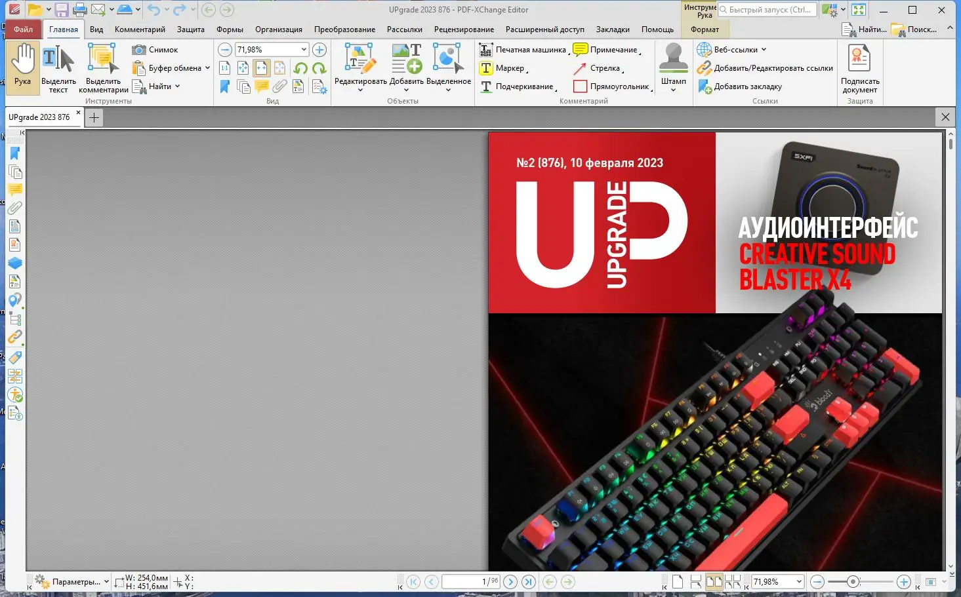This screenshot has height=597, width=961.
Task: Rotate the view clockwise
Action: coord(319,68)
